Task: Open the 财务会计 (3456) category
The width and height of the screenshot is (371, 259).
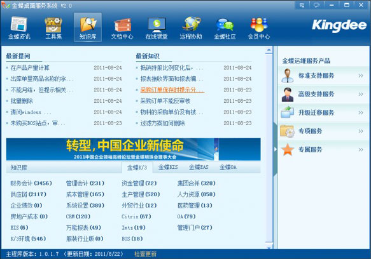Action: coord(31,183)
